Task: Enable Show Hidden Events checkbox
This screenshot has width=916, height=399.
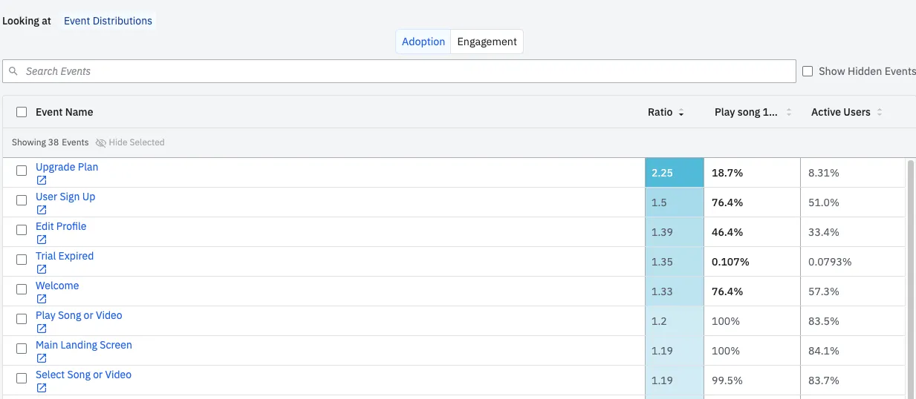Action: tap(808, 71)
